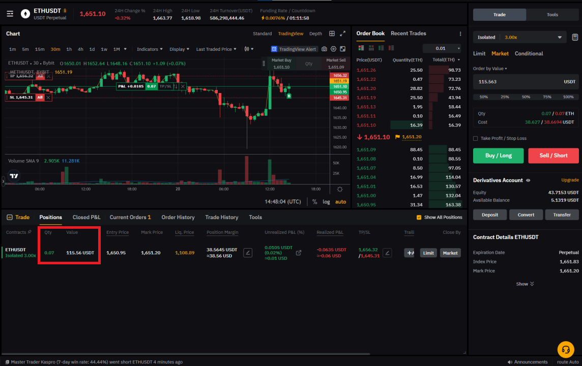Select the 1h timeframe
This screenshot has width=582, height=366.
tap(69, 49)
